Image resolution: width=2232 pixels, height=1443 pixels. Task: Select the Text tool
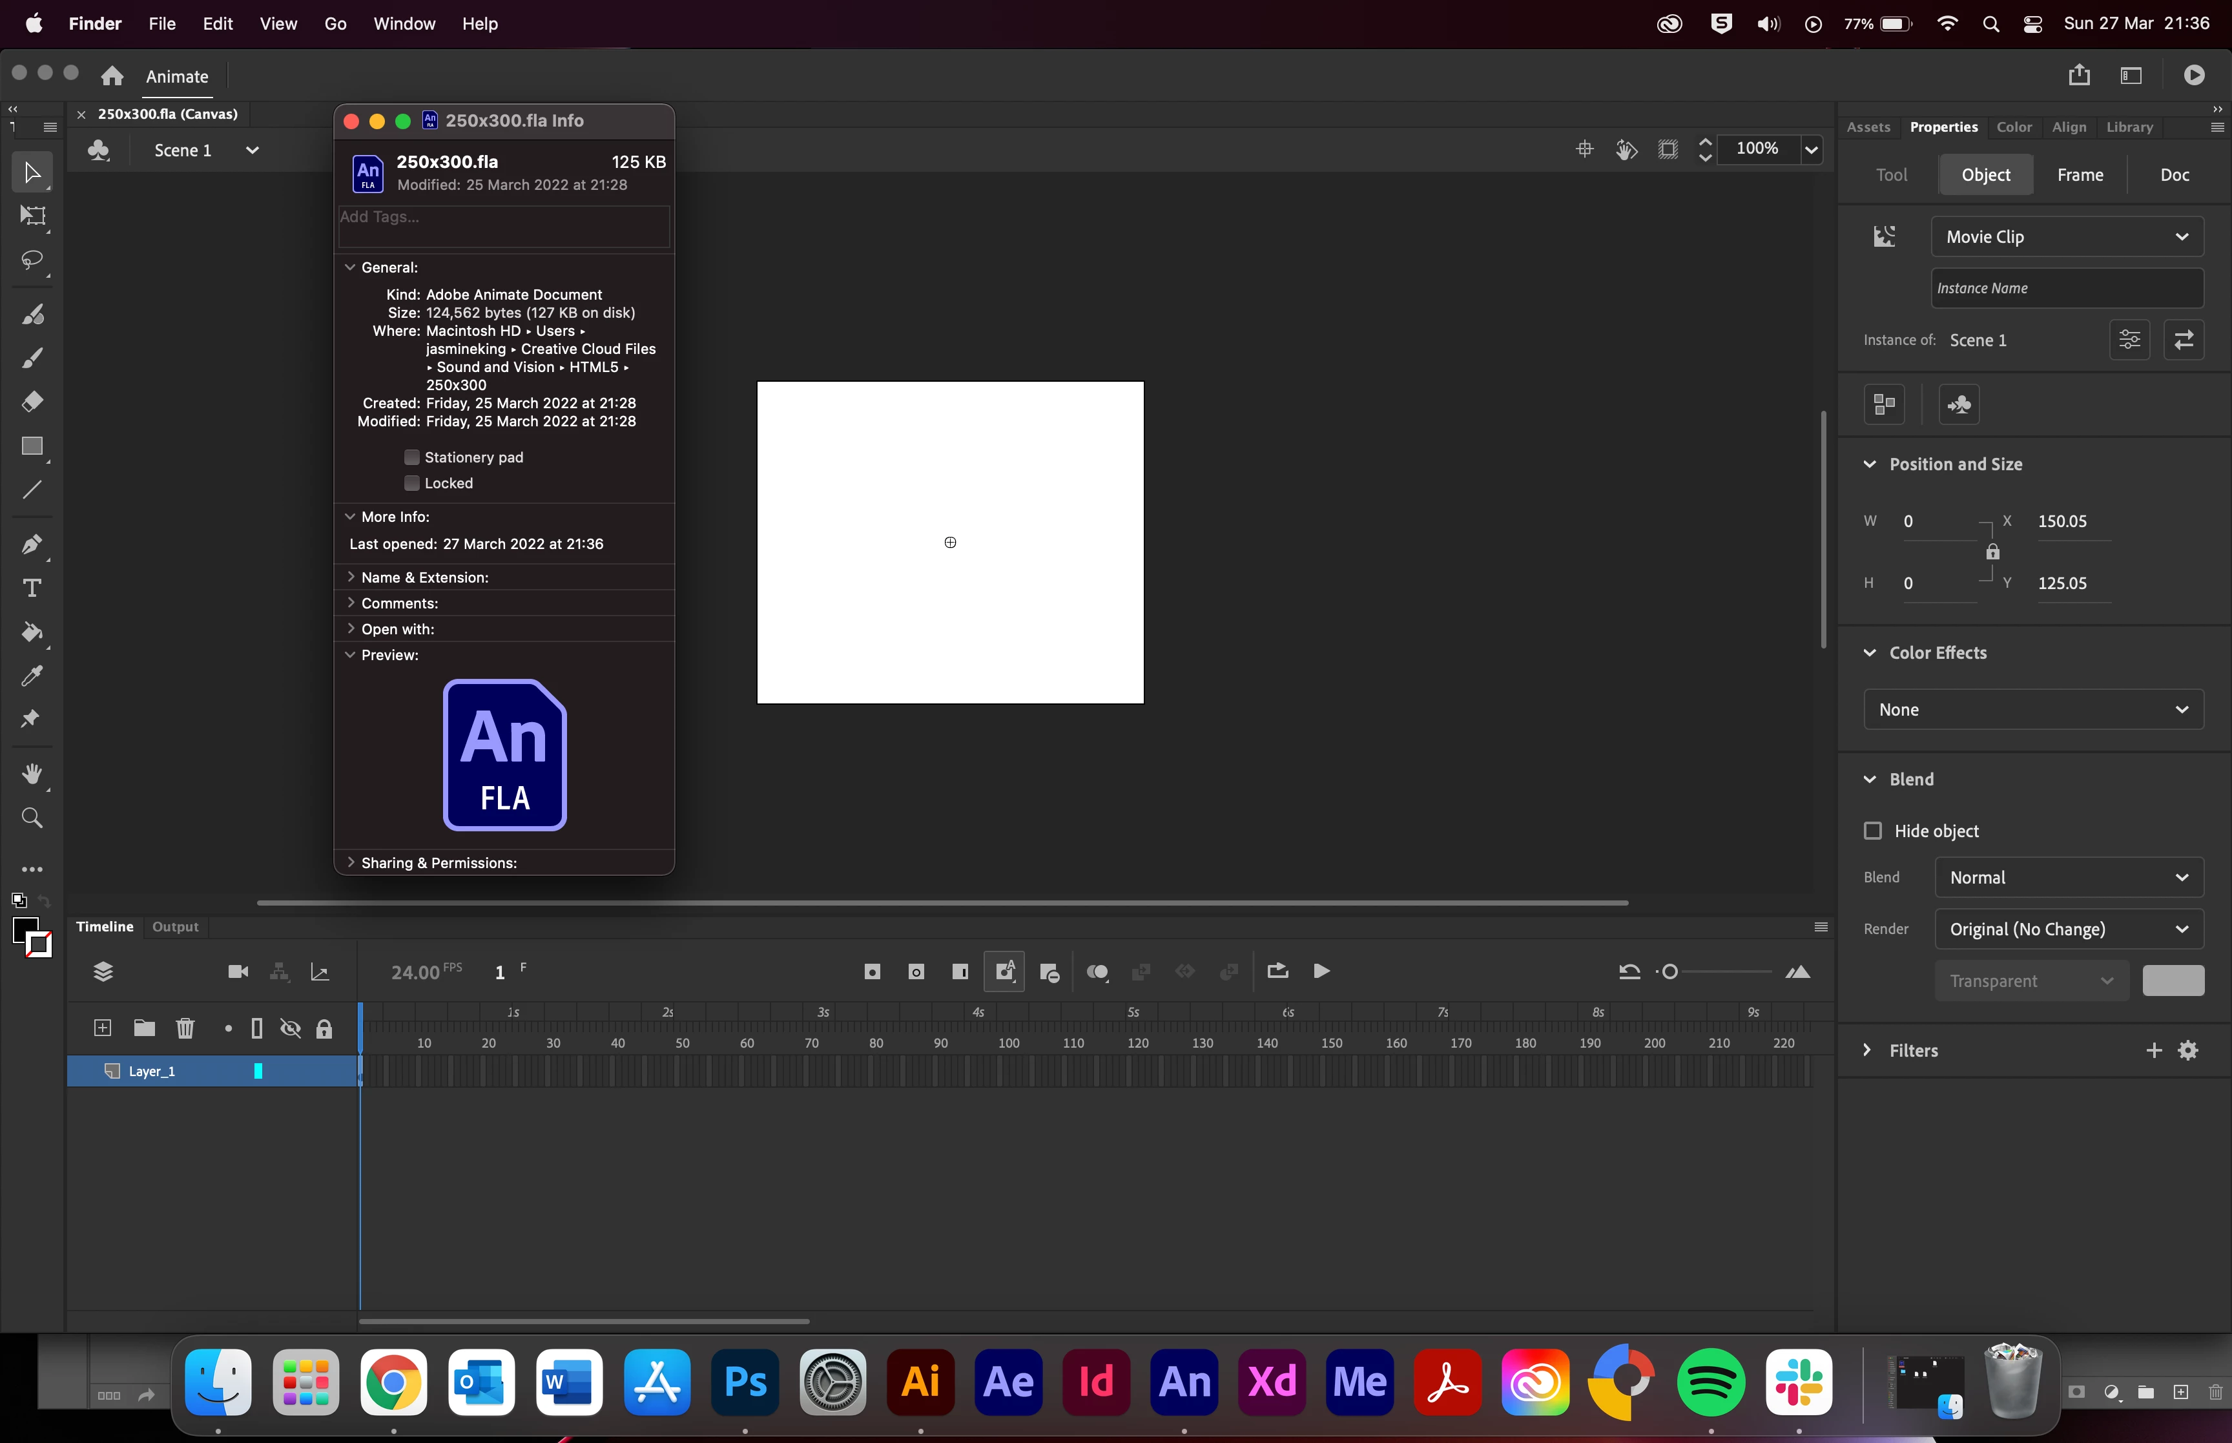tap(32, 588)
